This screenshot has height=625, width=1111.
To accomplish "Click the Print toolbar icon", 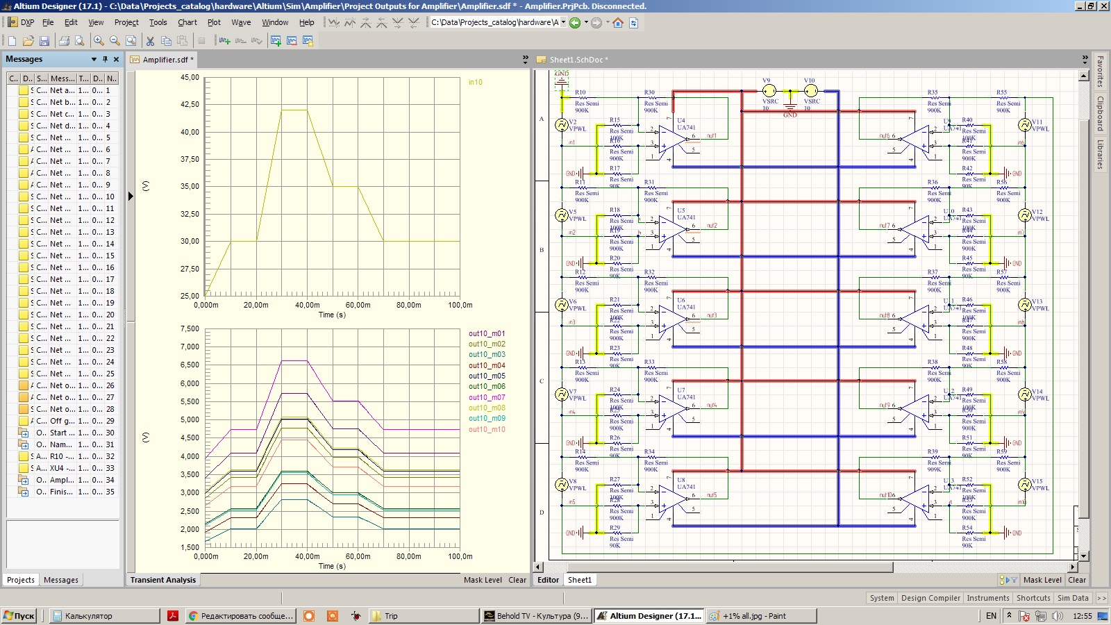I will coord(64,41).
